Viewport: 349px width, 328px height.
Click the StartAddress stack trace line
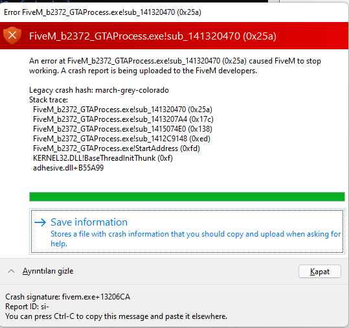click(117, 148)
